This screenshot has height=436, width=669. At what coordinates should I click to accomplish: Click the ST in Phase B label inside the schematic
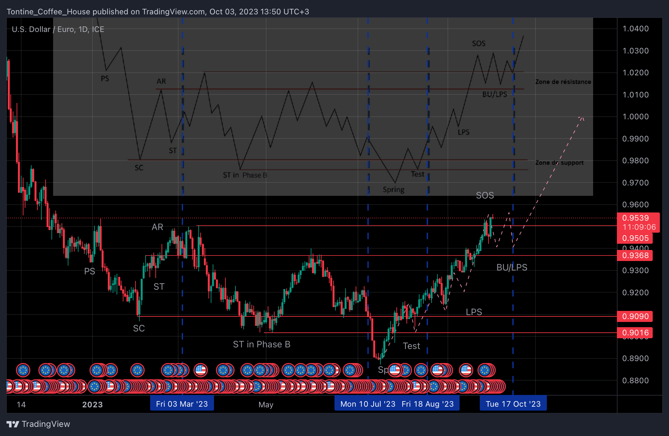point(245,175)
